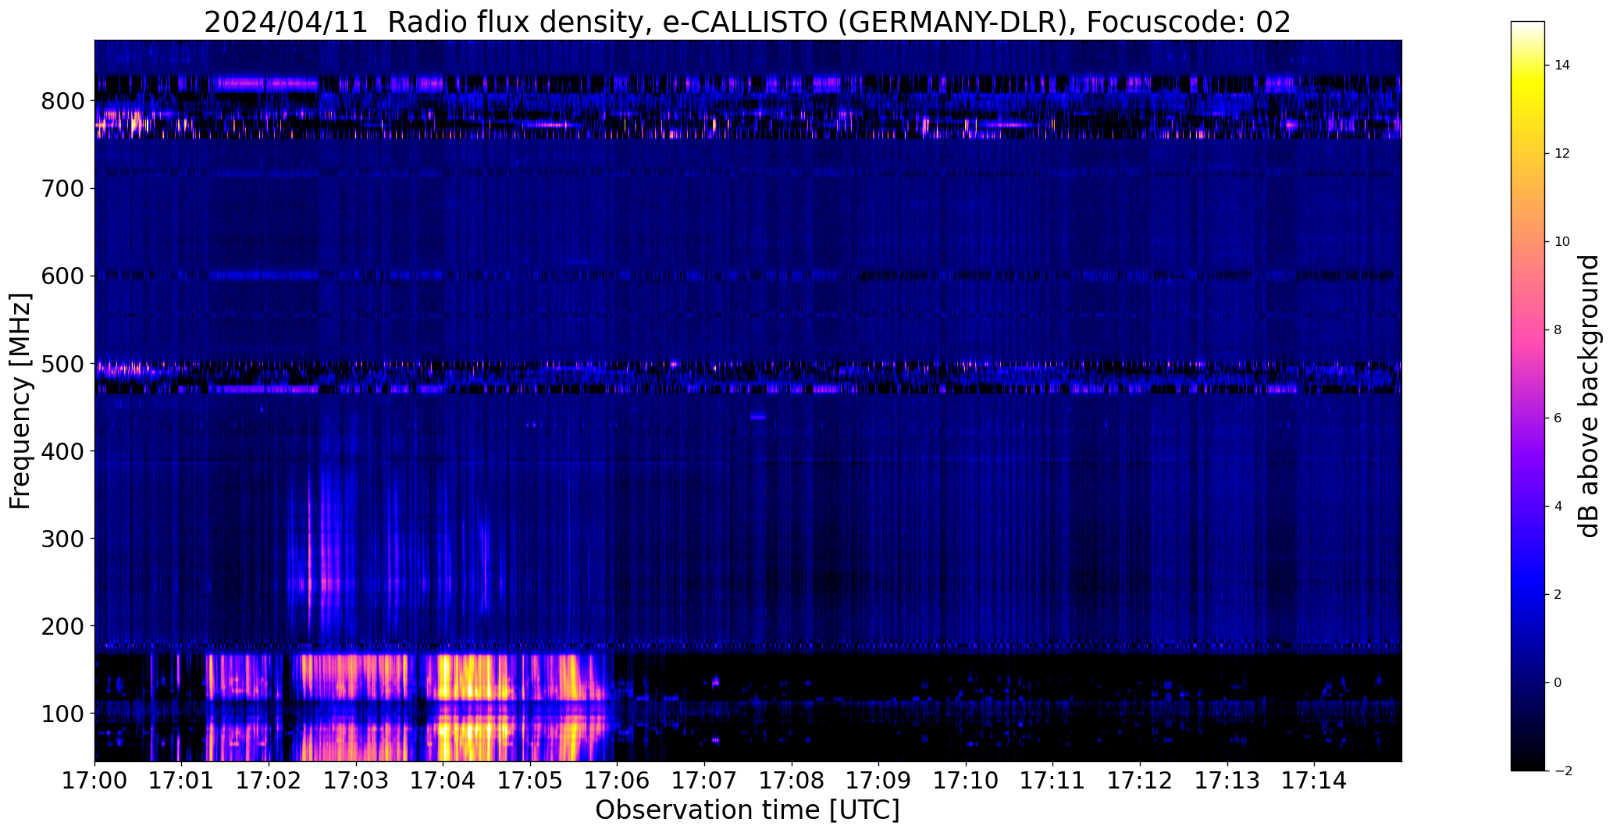The width and height of the screenshot is (1613, 833).
Task: Click the 17:13 time tick label
Action: (x=1227, y=780)
